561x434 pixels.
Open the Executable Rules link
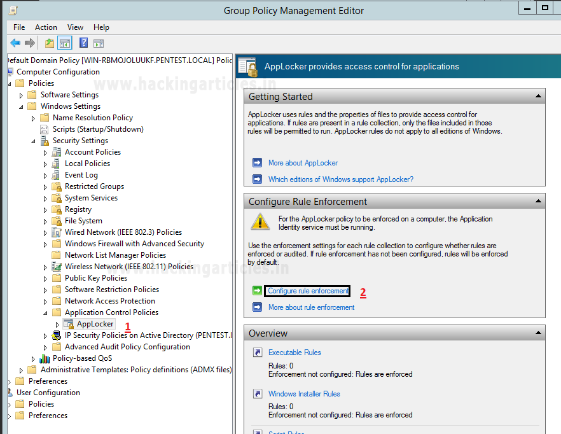(294, 353)
